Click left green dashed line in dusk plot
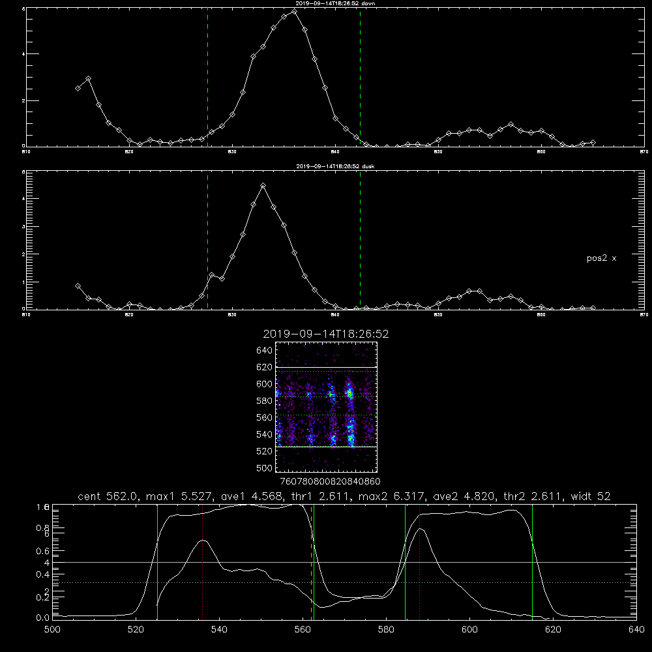This screenshot has width=652, height=652. point(207,241)
